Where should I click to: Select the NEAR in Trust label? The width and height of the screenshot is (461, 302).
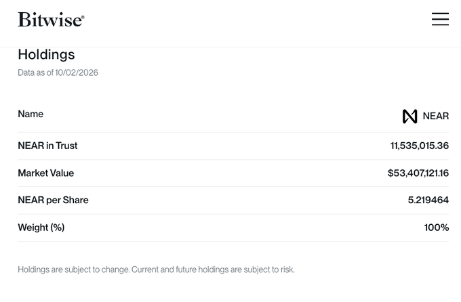(47, 146)
